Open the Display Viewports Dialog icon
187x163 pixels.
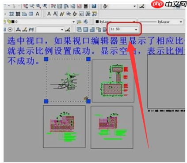[x=79, y=30]
